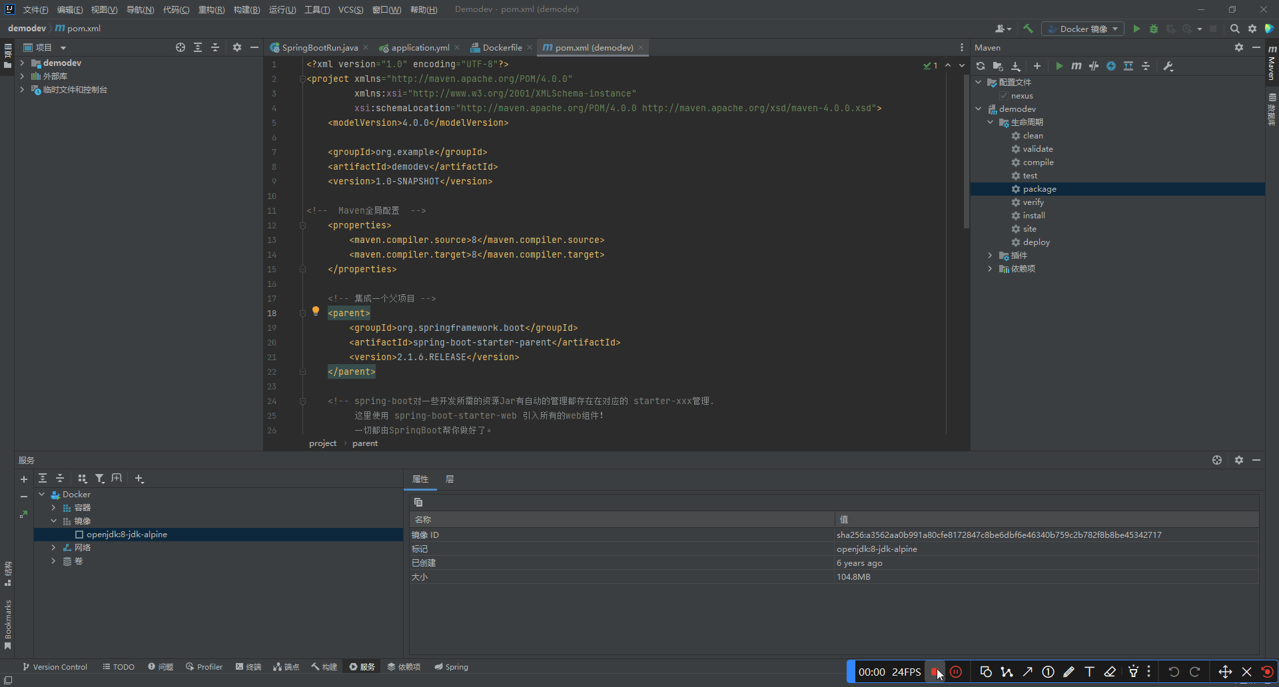Reload all Maven projects

pos(981,66)
